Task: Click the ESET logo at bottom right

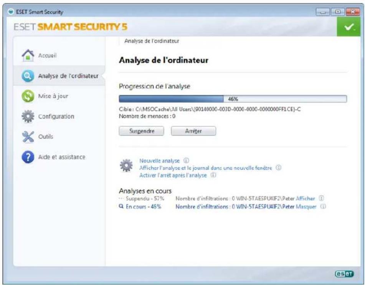Action: coord(344,274)
